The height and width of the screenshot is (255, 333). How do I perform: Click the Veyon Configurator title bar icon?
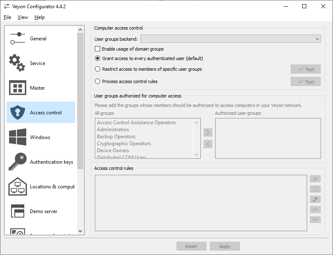pyautogui.click(x=7, y=7)
